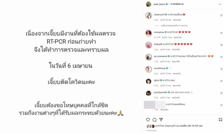Save the post with the bookmark icon
Image resolution: width=224 pixels, height=133 pixels.
[220, 120]
